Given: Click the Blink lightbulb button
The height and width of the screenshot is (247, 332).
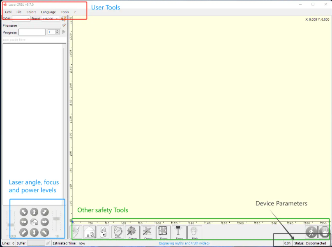Looking at the screenshot, I should 195,232.
